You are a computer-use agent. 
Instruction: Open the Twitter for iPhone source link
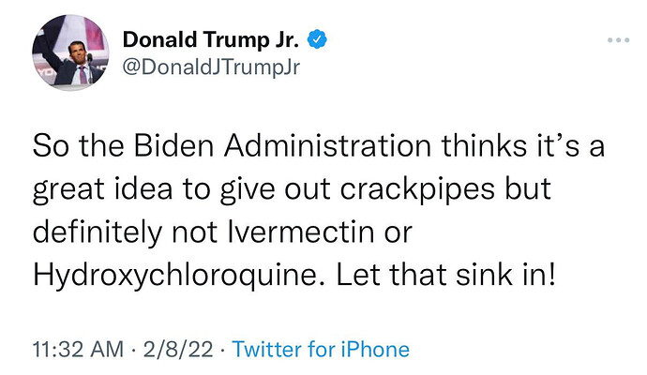pyautogui.click(x=321, y=349)
